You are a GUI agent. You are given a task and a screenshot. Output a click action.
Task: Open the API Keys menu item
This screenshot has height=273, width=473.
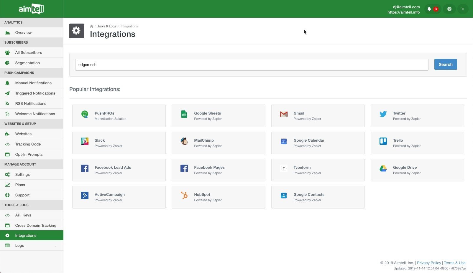(23, 215)
